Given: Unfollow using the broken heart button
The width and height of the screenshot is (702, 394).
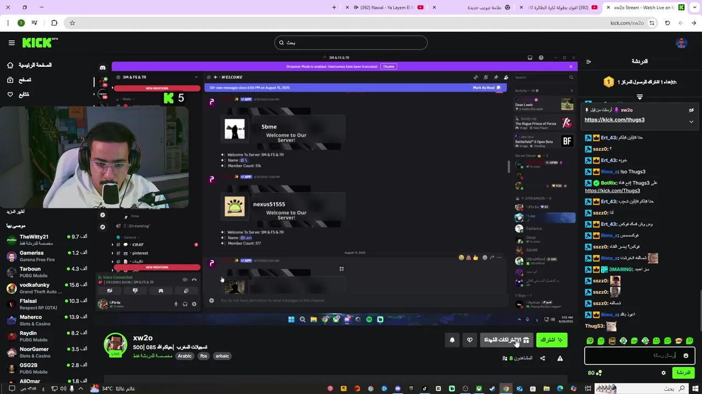Looking at the screenshot, I should point(469,340).
